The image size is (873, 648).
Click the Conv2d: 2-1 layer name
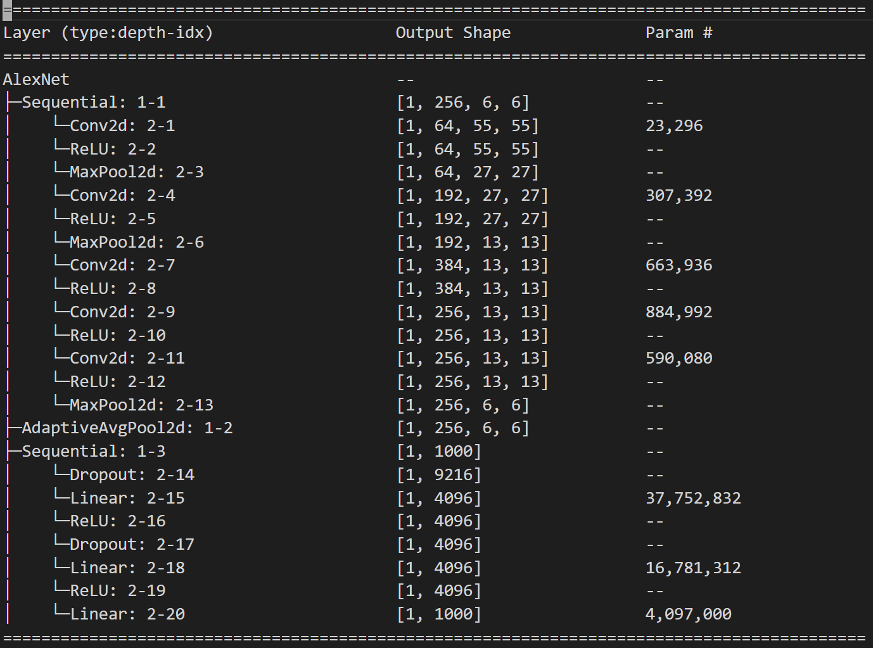point(122,126)
